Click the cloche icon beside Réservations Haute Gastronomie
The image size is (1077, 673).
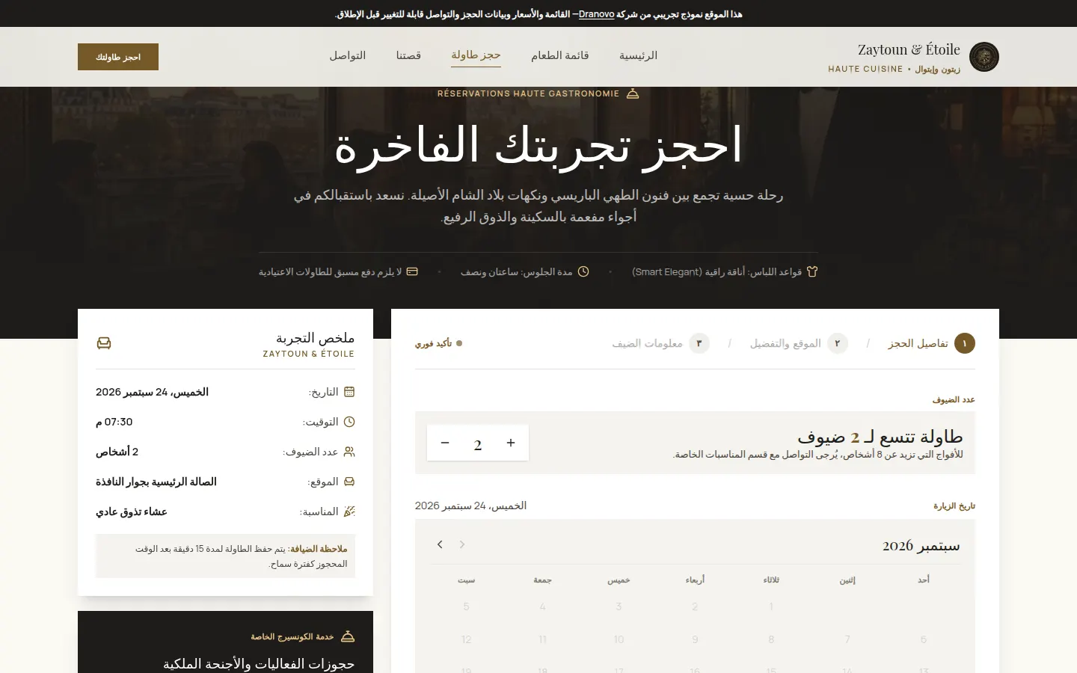pos(633,93)
